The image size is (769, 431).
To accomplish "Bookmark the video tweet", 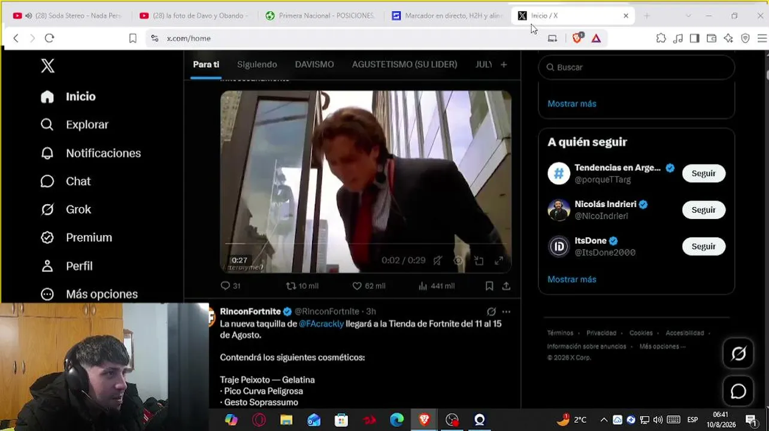I will click(489, 286).
